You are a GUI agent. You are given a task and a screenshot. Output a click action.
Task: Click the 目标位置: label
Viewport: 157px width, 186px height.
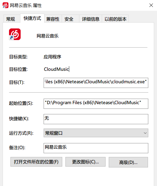pyautogui.click(x=18, y=69)
